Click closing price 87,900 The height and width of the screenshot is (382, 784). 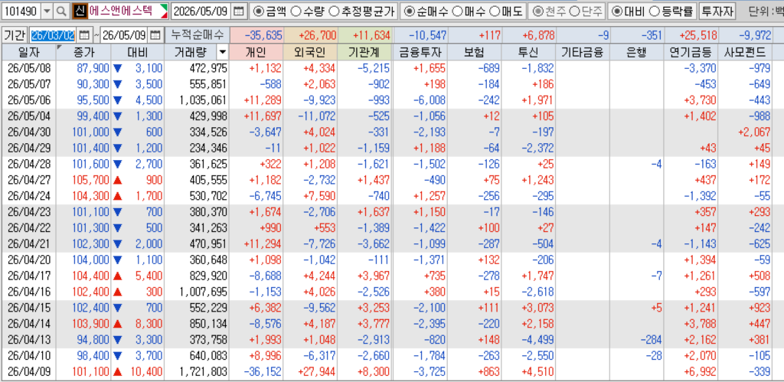point(94,68)
